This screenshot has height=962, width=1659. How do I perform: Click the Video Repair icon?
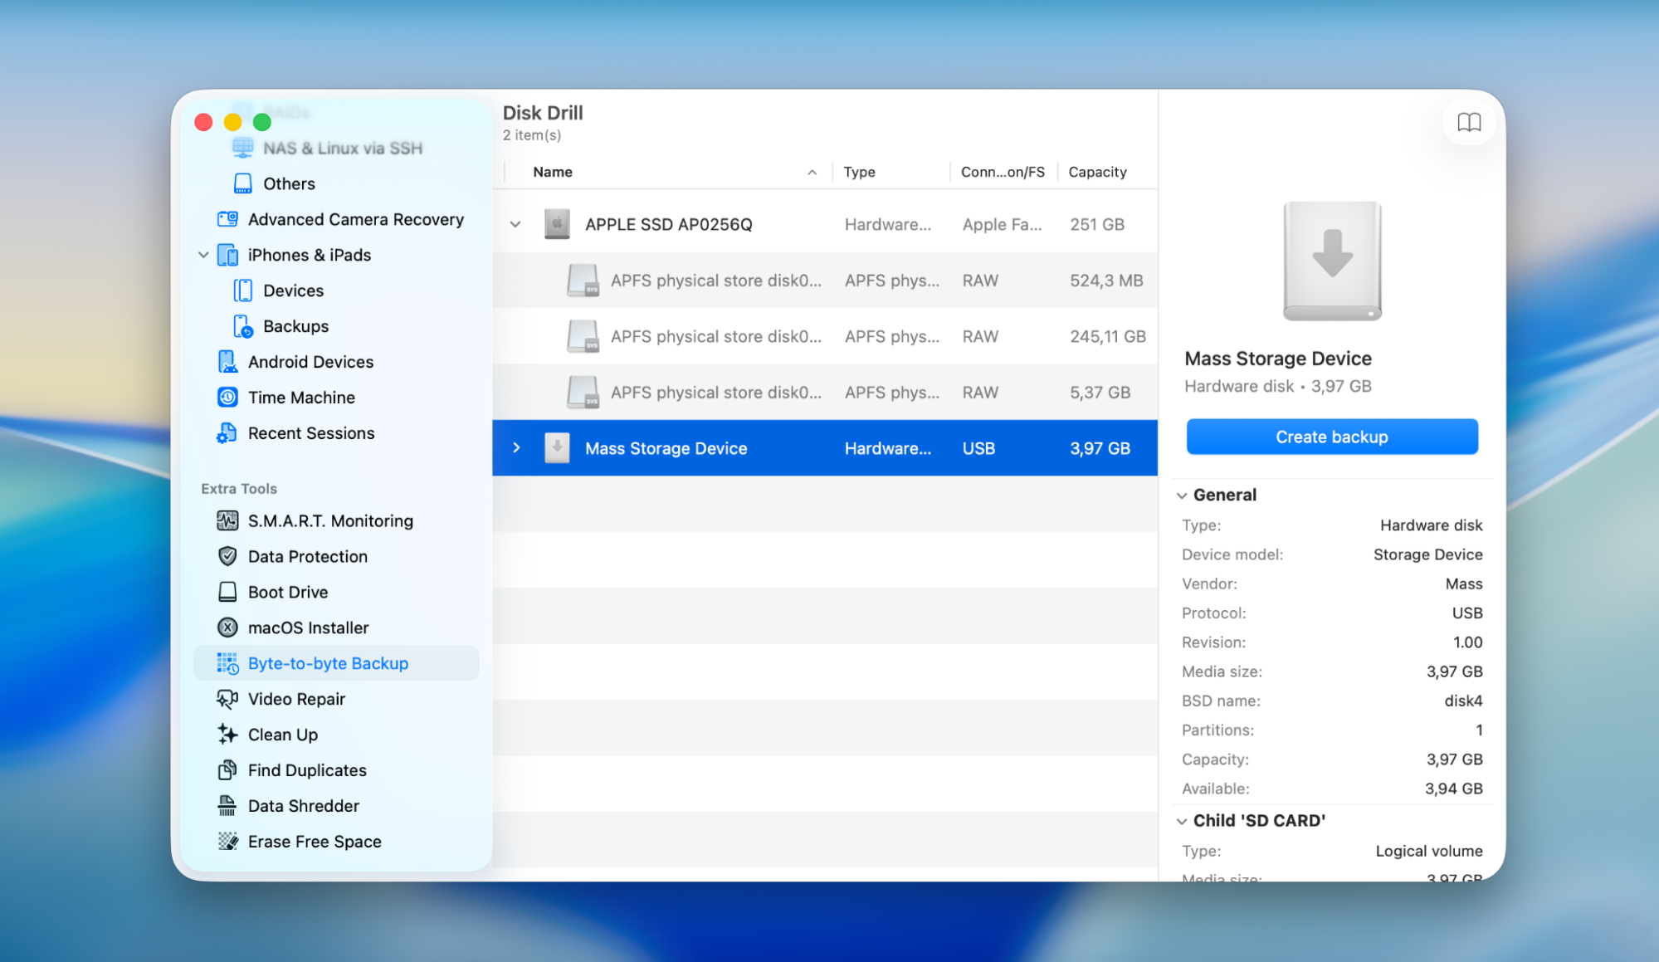tap(227, 699)
